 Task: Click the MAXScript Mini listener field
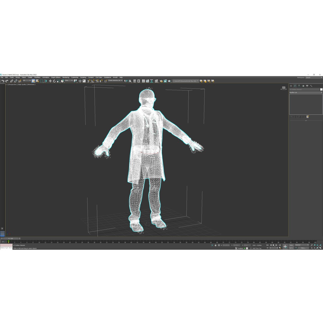6,248
